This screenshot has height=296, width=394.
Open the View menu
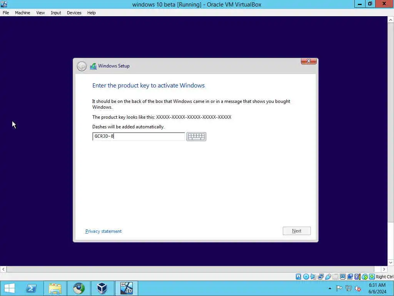click(40, 13)
